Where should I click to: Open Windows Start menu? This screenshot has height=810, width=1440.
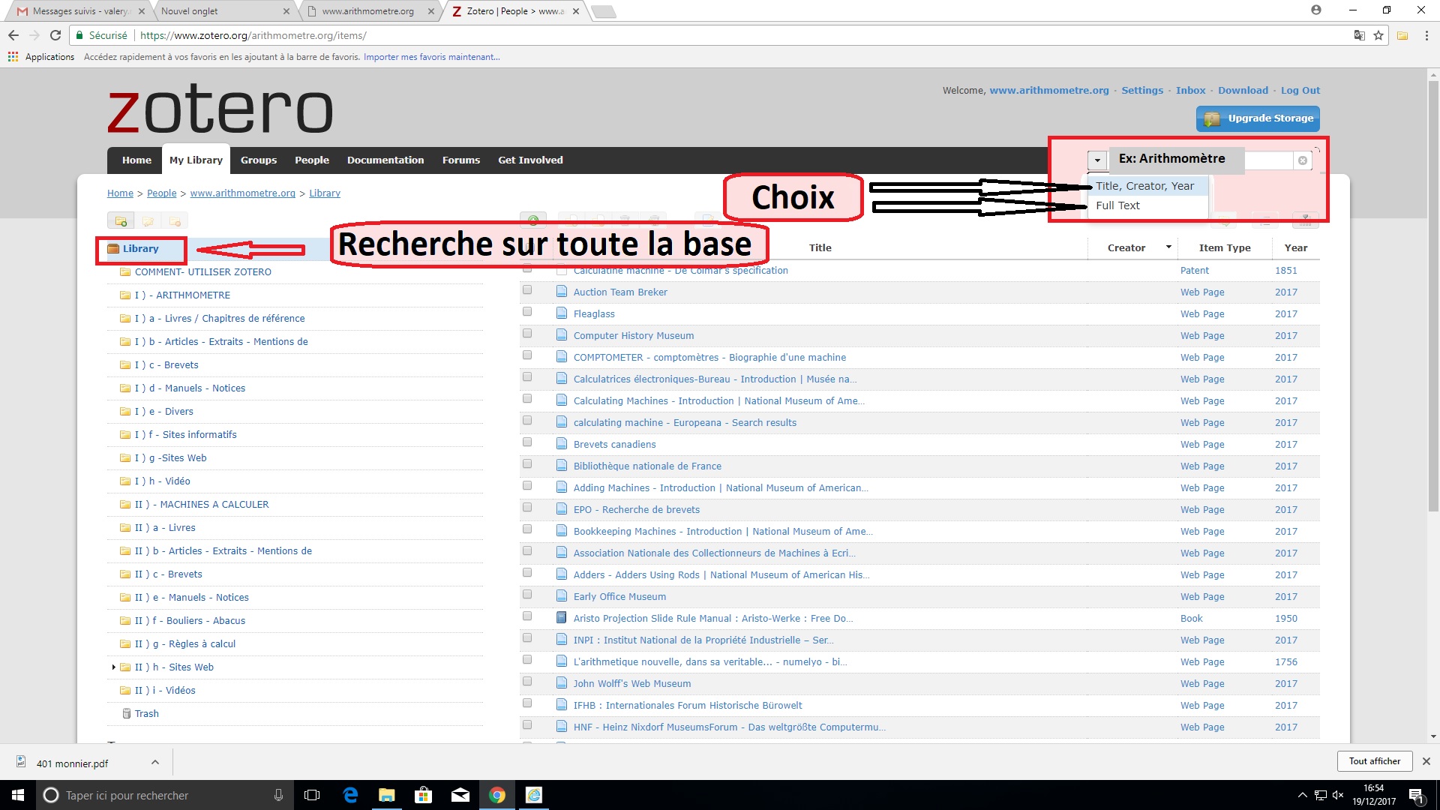pos(18,795)
